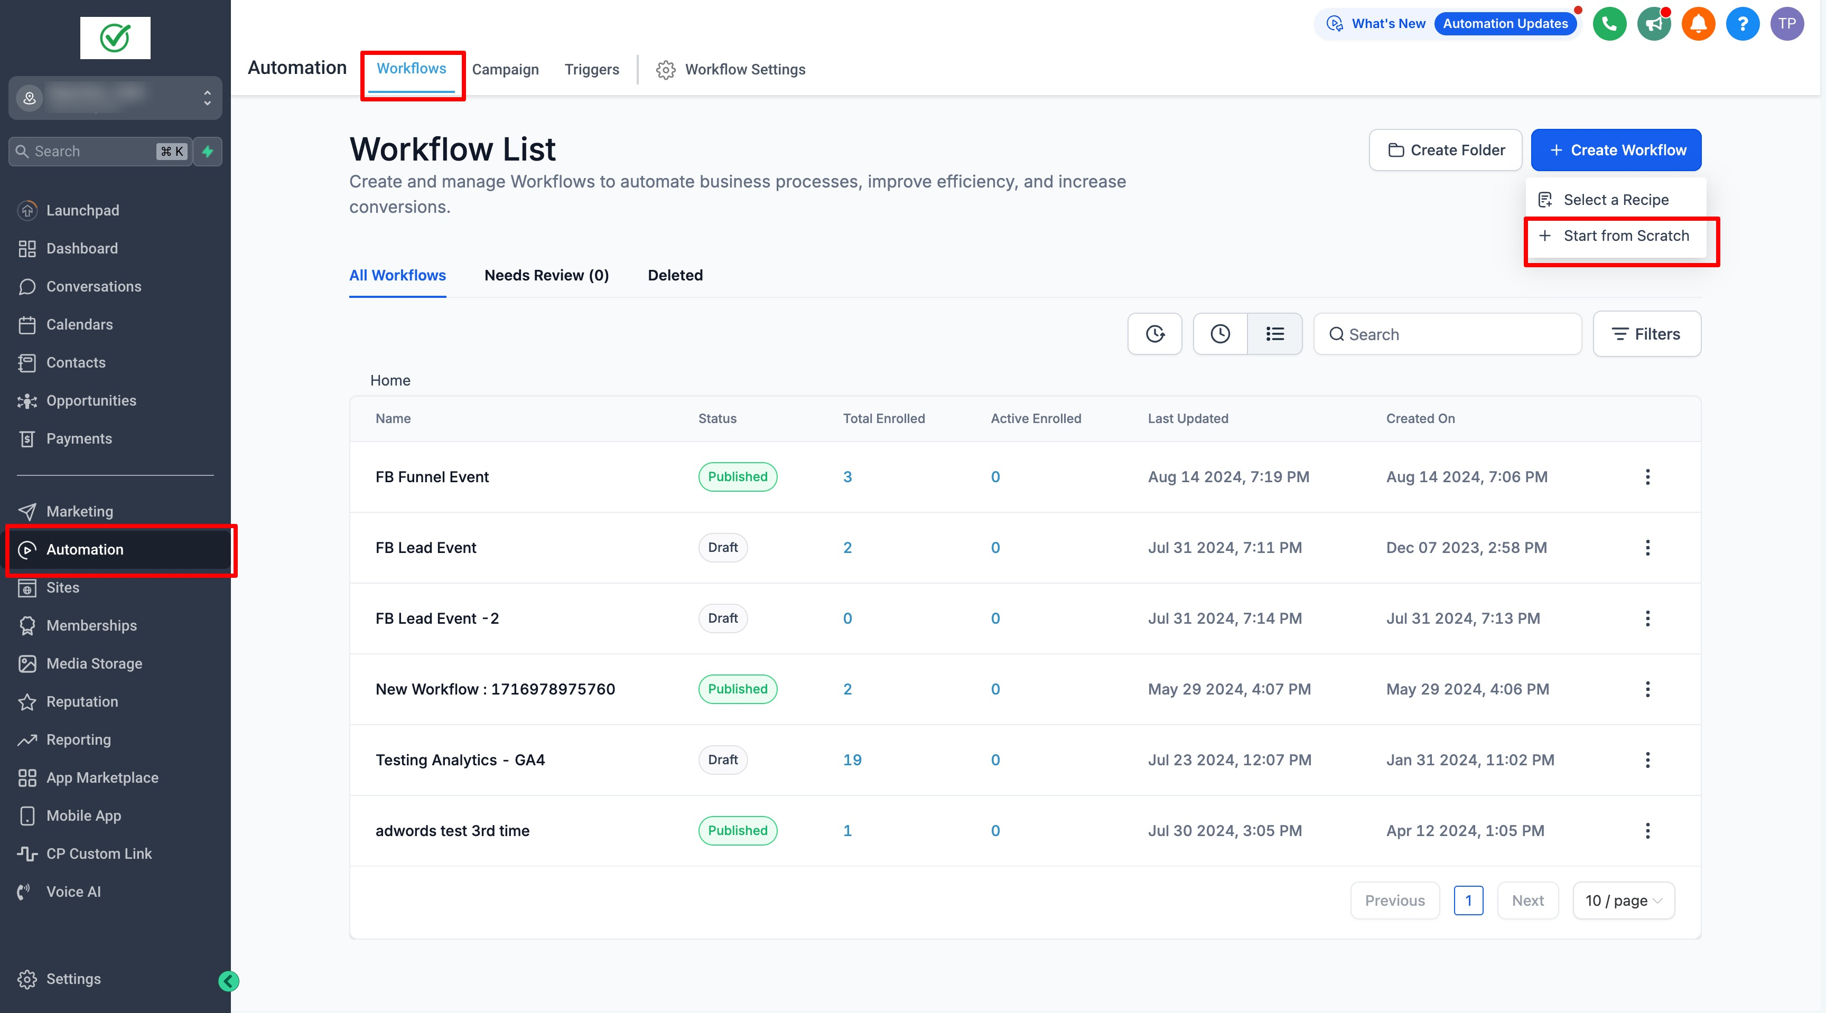Click the Create Folder button
1826x1013 pixels.
pyautogui.click(x=1446, y=150)
